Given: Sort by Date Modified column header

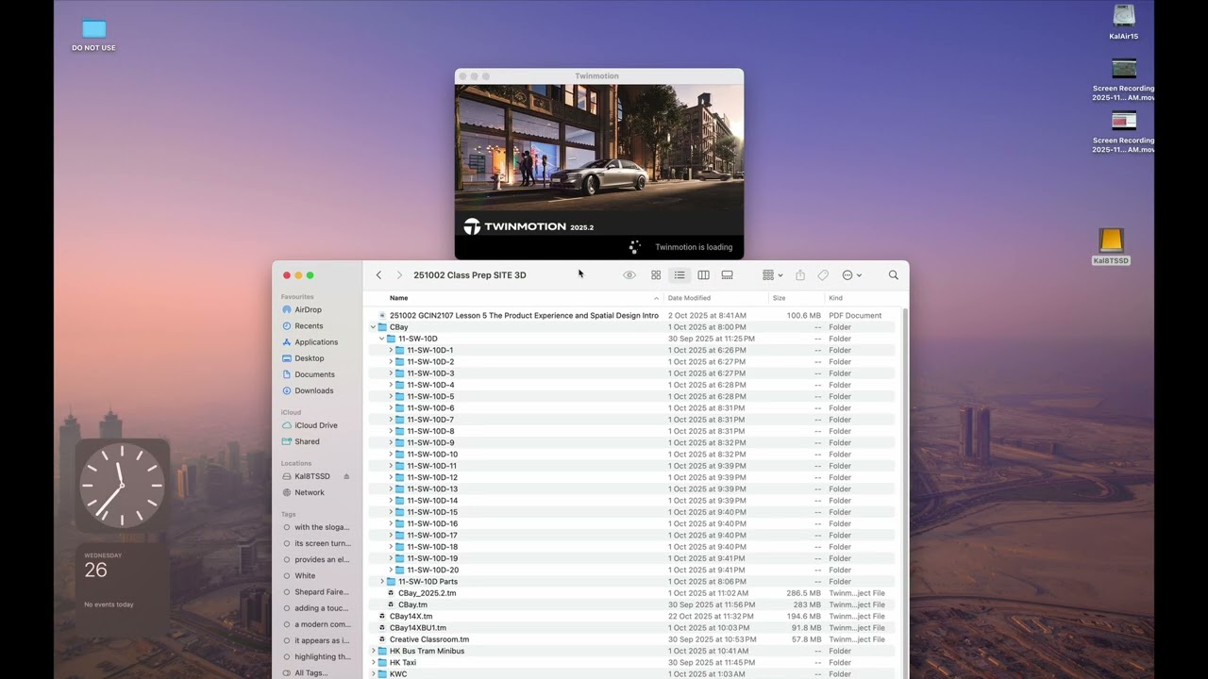Looking at the screenshot, I should (689, 298).
